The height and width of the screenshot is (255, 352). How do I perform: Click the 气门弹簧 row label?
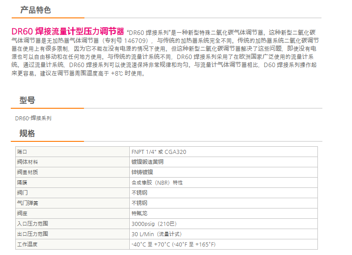click(x=27, y=203)
